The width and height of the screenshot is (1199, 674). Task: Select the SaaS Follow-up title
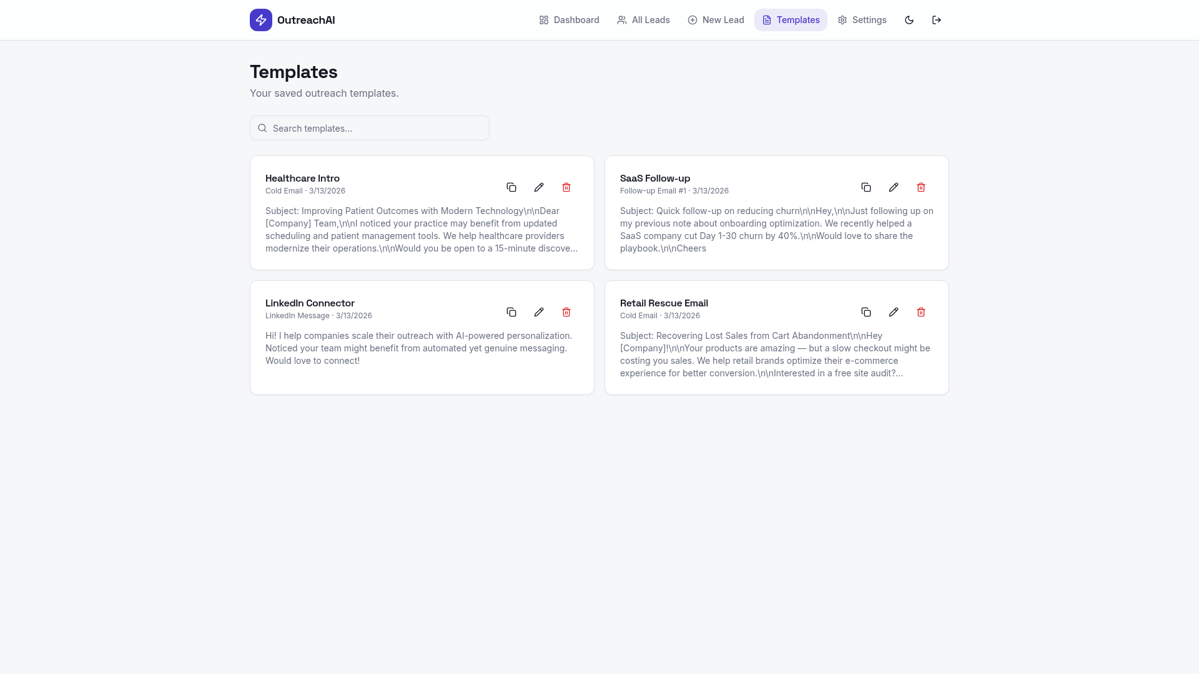(x=655, y=178)
